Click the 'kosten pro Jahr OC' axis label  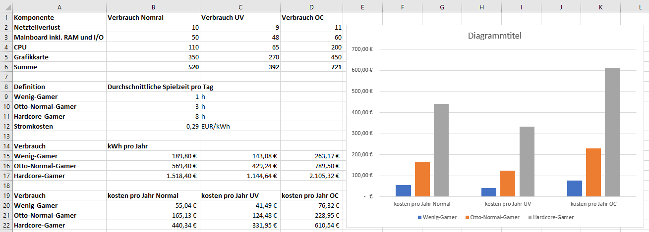593,203
